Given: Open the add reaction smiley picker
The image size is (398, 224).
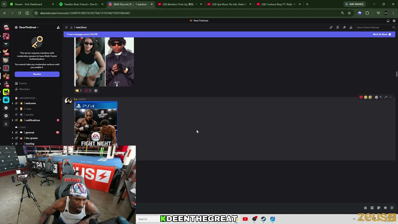Looking at the screenshot, I should click(x=376, y=97).
